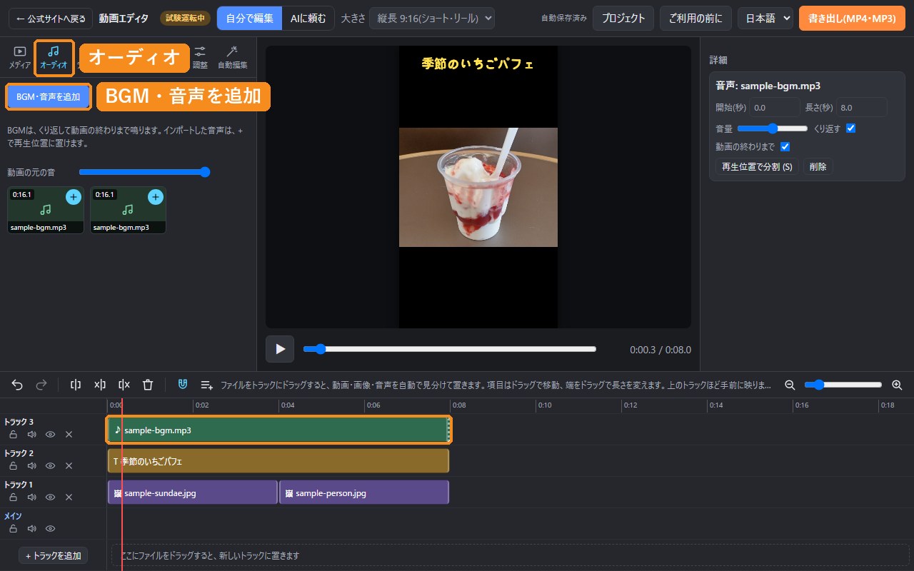Open the 調整 tab
The width and height of the screenshot is (914, 571).
(200, 58)
